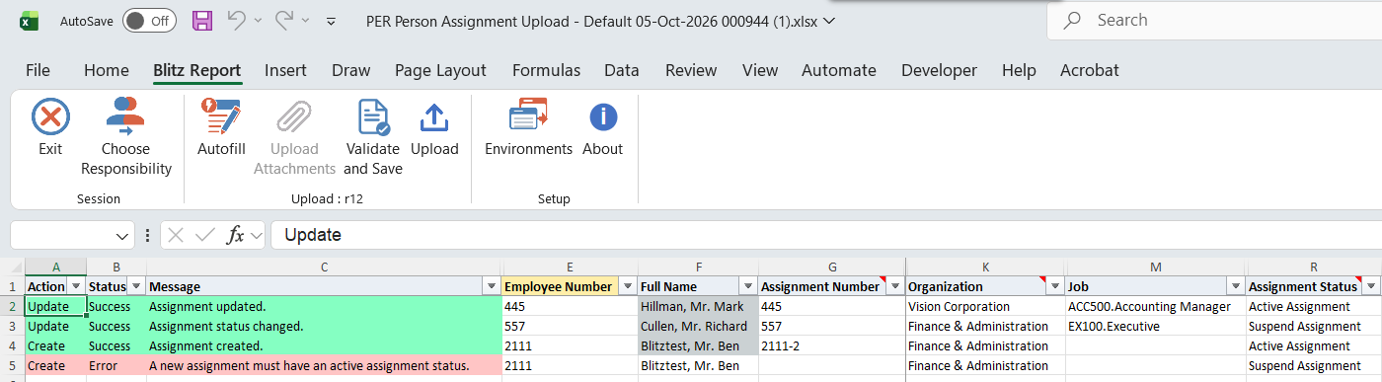Open the Full Name filter dropdown

coord(747,286)
